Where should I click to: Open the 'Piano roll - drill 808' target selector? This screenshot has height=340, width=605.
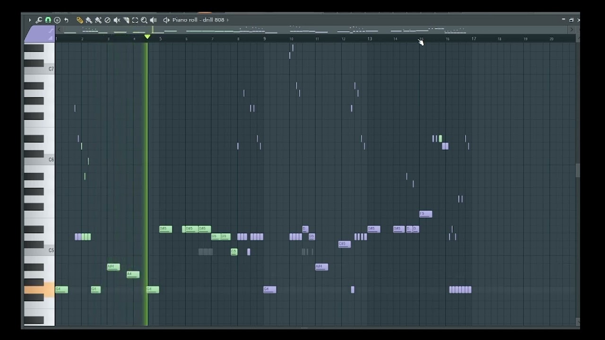click(198, 20)
